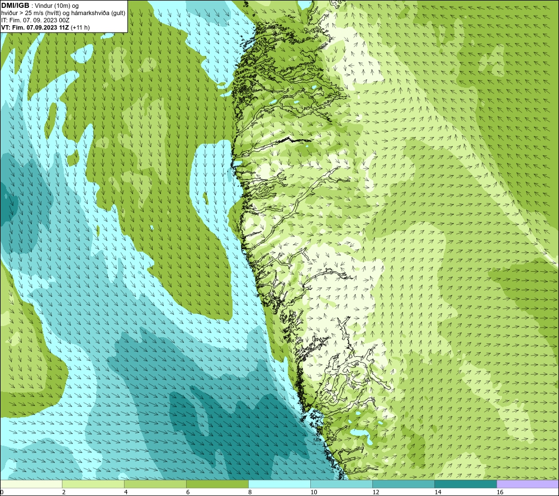Click the purple legend swatch above 16 m/s
This screenshot has height=496, width=559.
point(527,484)
